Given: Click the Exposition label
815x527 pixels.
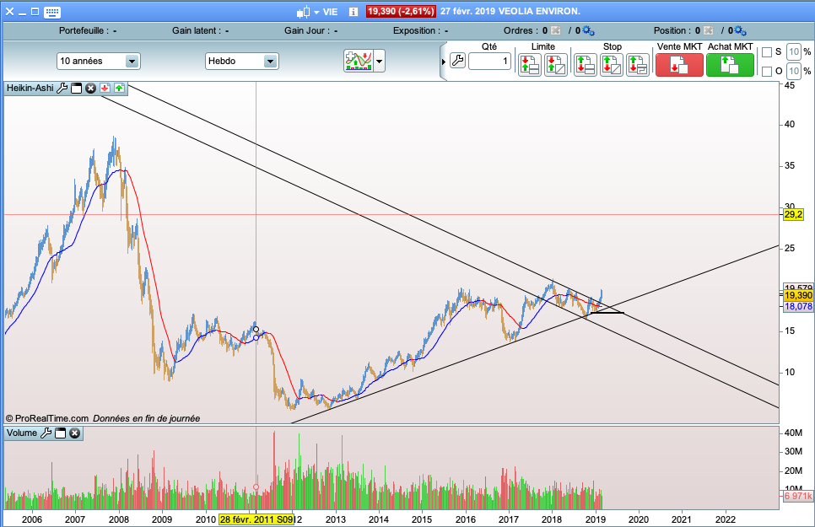Looking at the screenshot, I should [416, 30].
